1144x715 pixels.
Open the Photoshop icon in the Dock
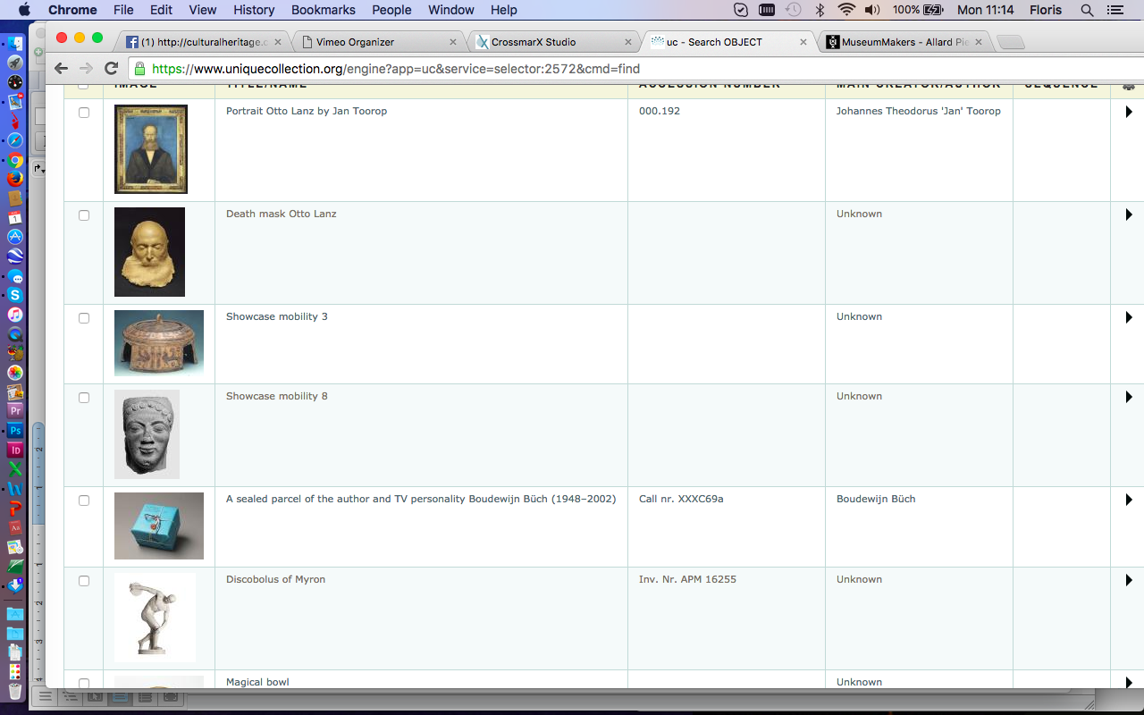tap(15, 431)
